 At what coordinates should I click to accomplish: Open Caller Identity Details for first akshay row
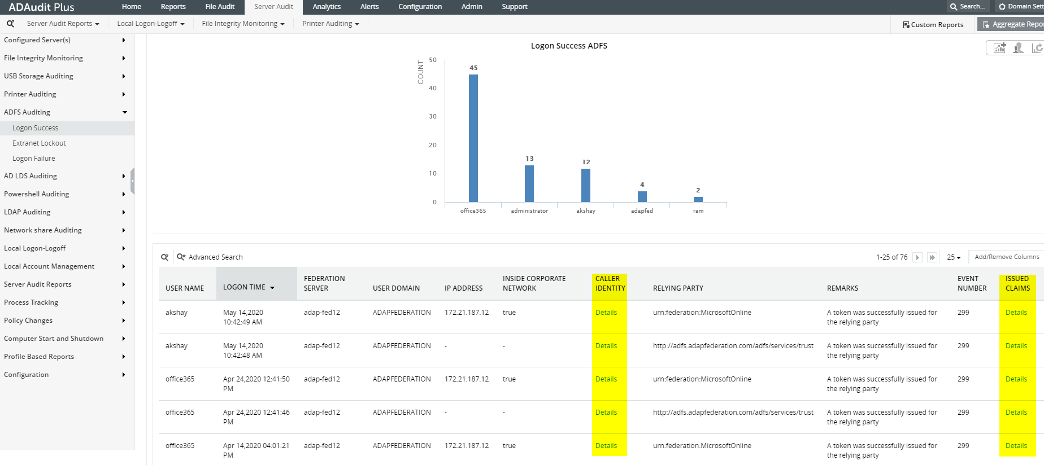(x=606, y=313)
